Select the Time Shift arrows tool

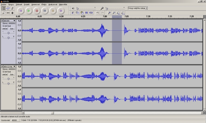tap(8, 13)
